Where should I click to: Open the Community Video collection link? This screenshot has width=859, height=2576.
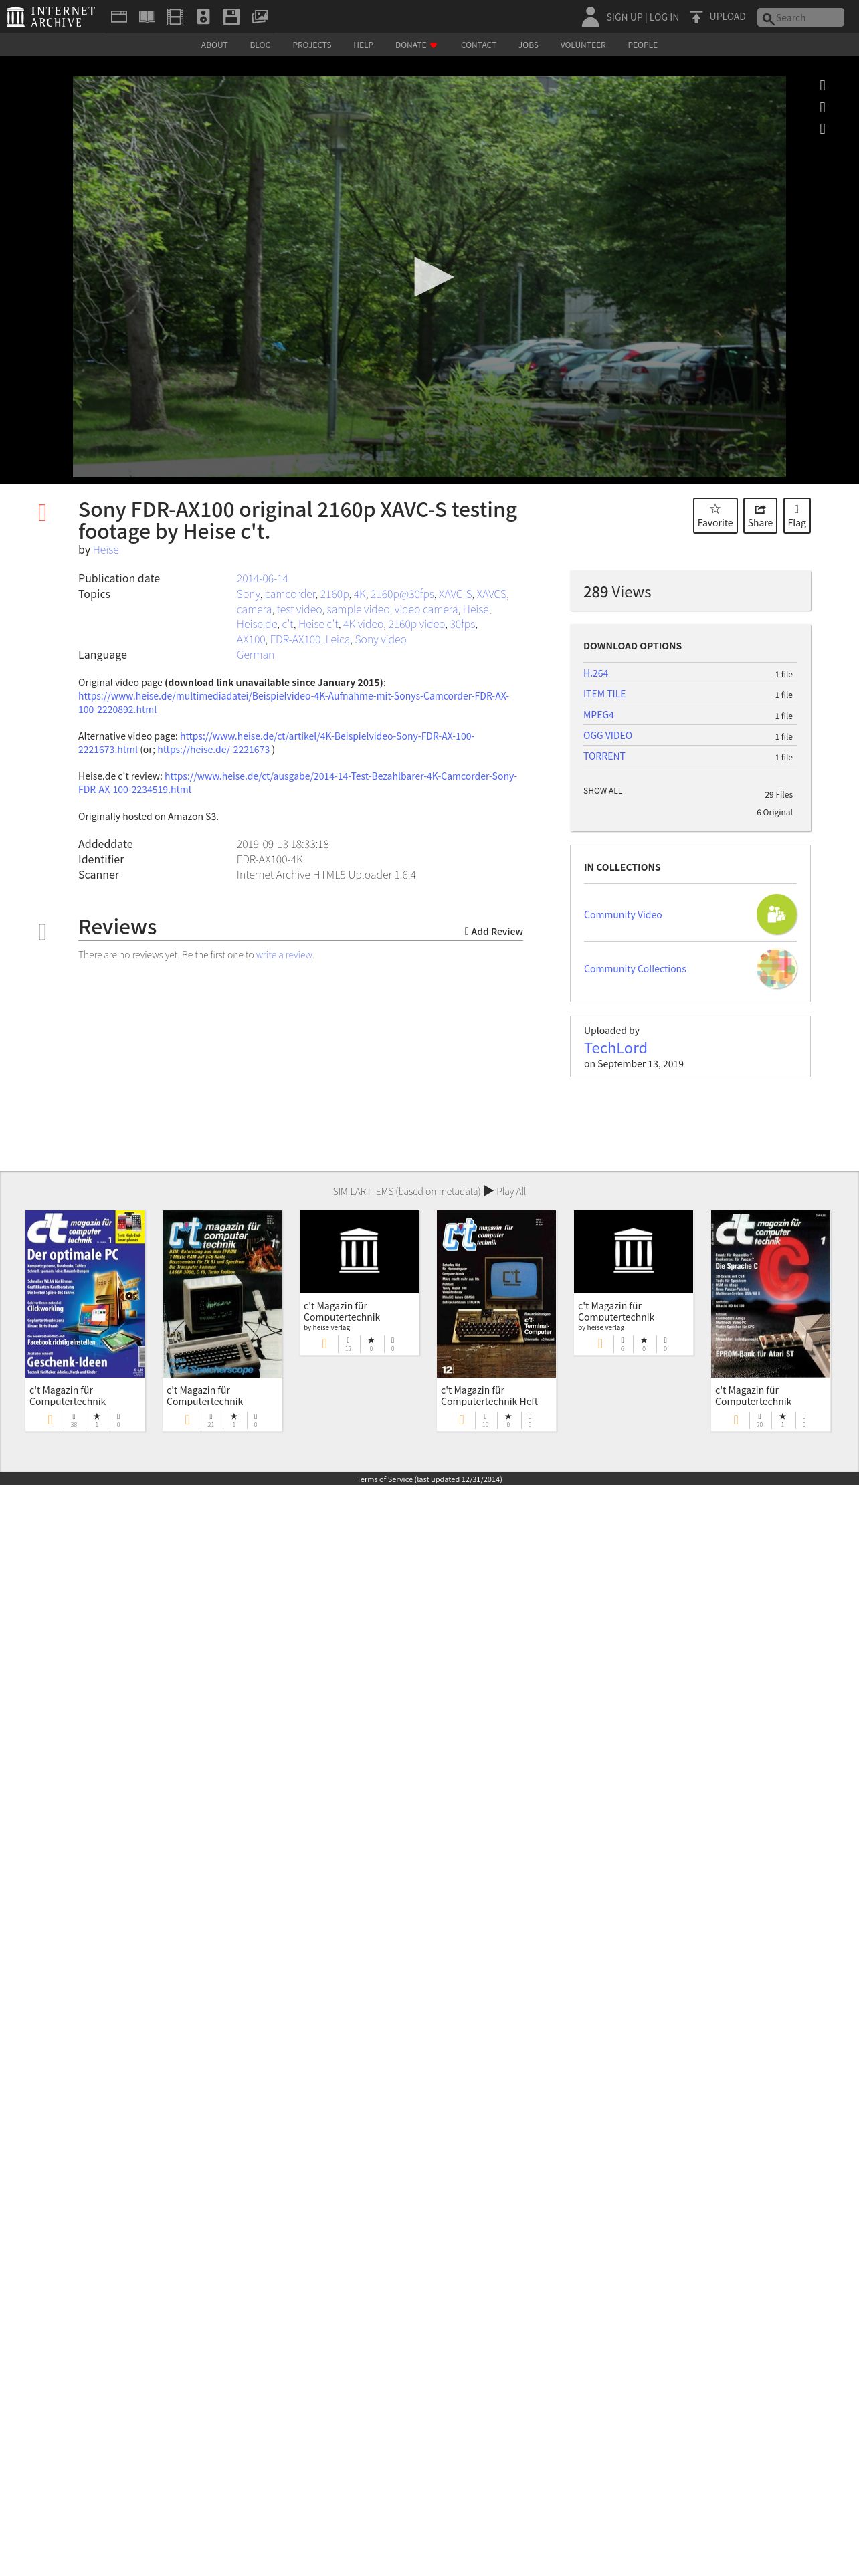[x=622, y=915]
